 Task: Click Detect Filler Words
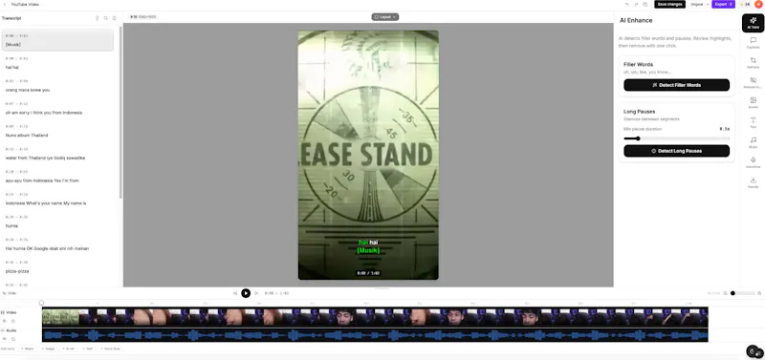coord(676,85)
